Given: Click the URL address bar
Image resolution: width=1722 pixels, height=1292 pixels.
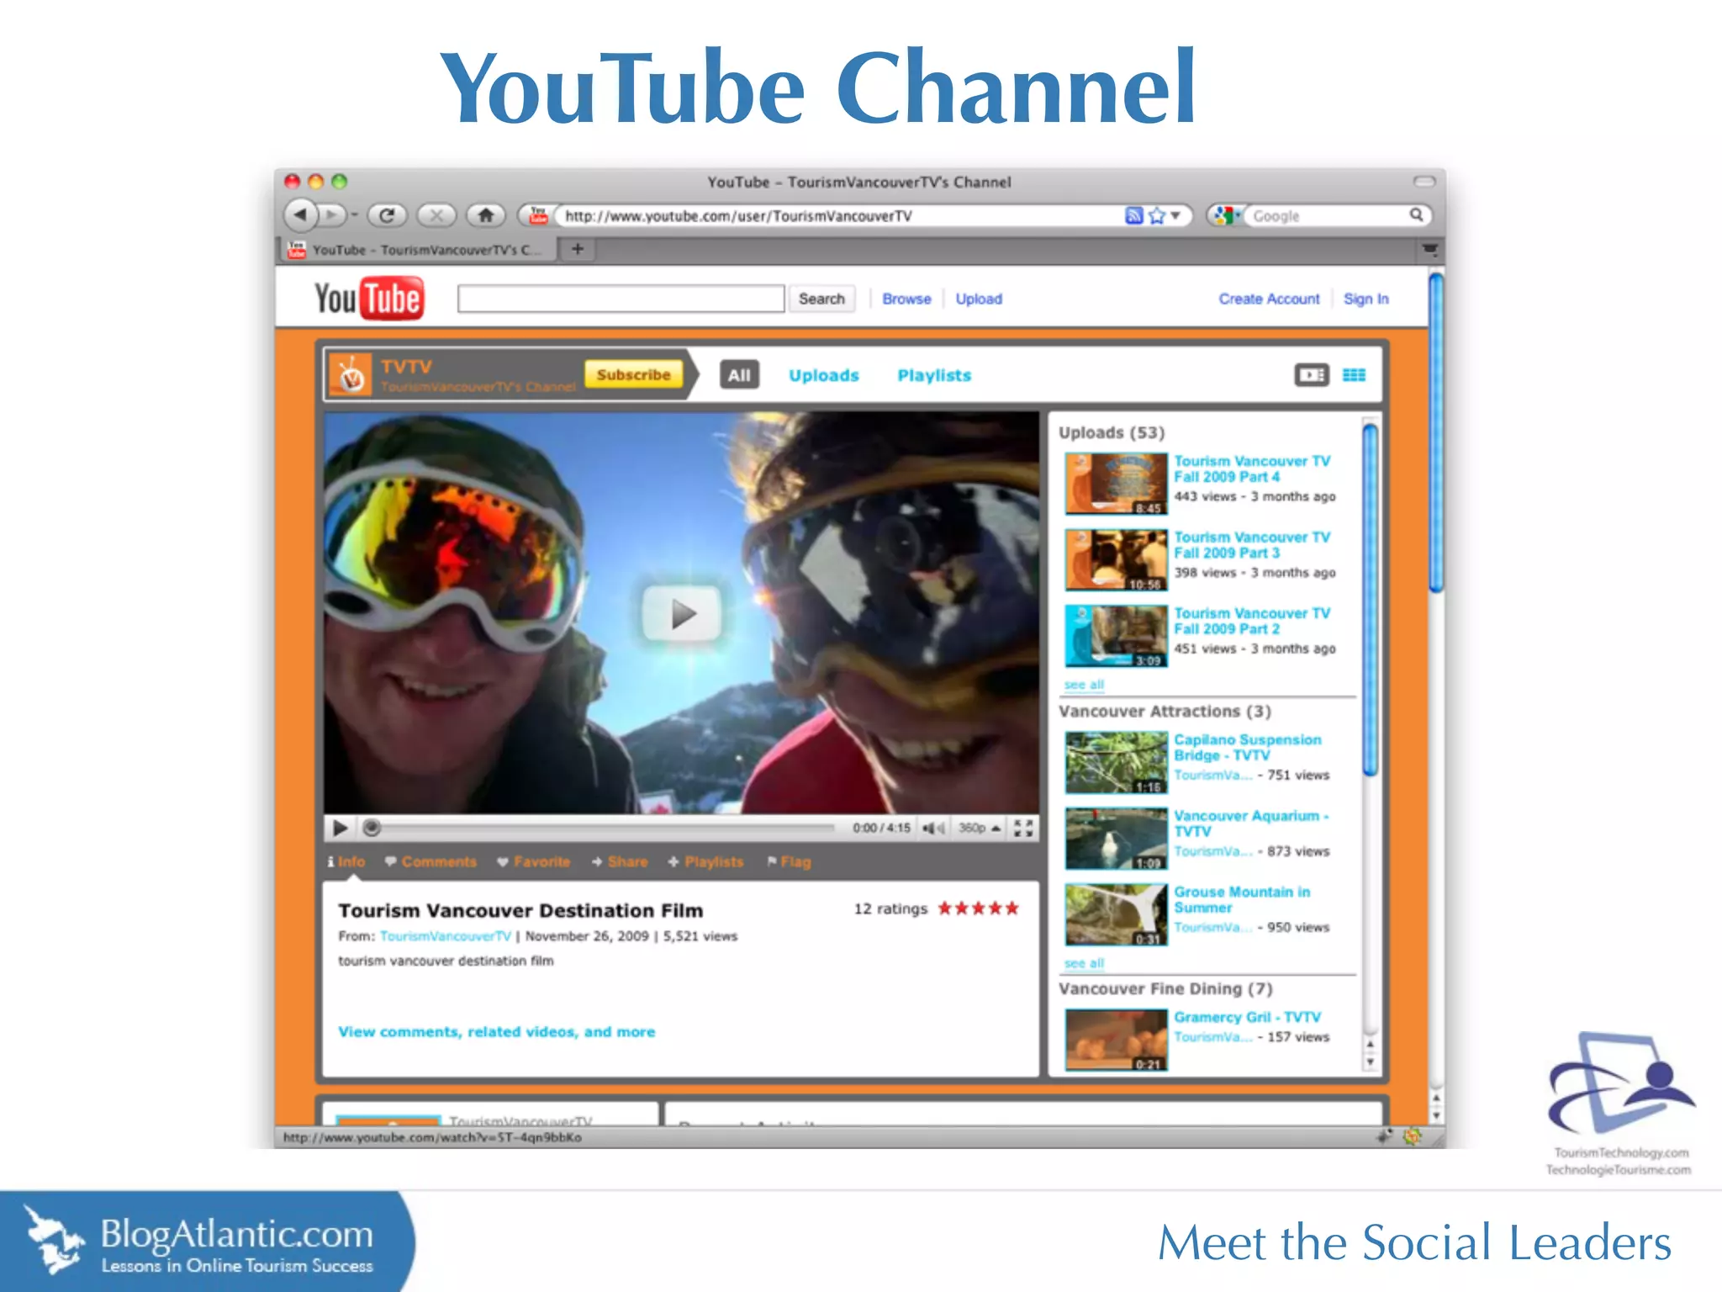Looking at the screenshot, I should [841, 215].
